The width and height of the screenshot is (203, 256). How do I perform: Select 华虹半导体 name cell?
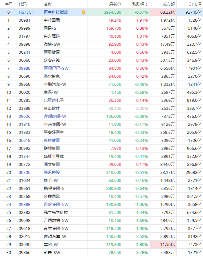coord(65,156)
